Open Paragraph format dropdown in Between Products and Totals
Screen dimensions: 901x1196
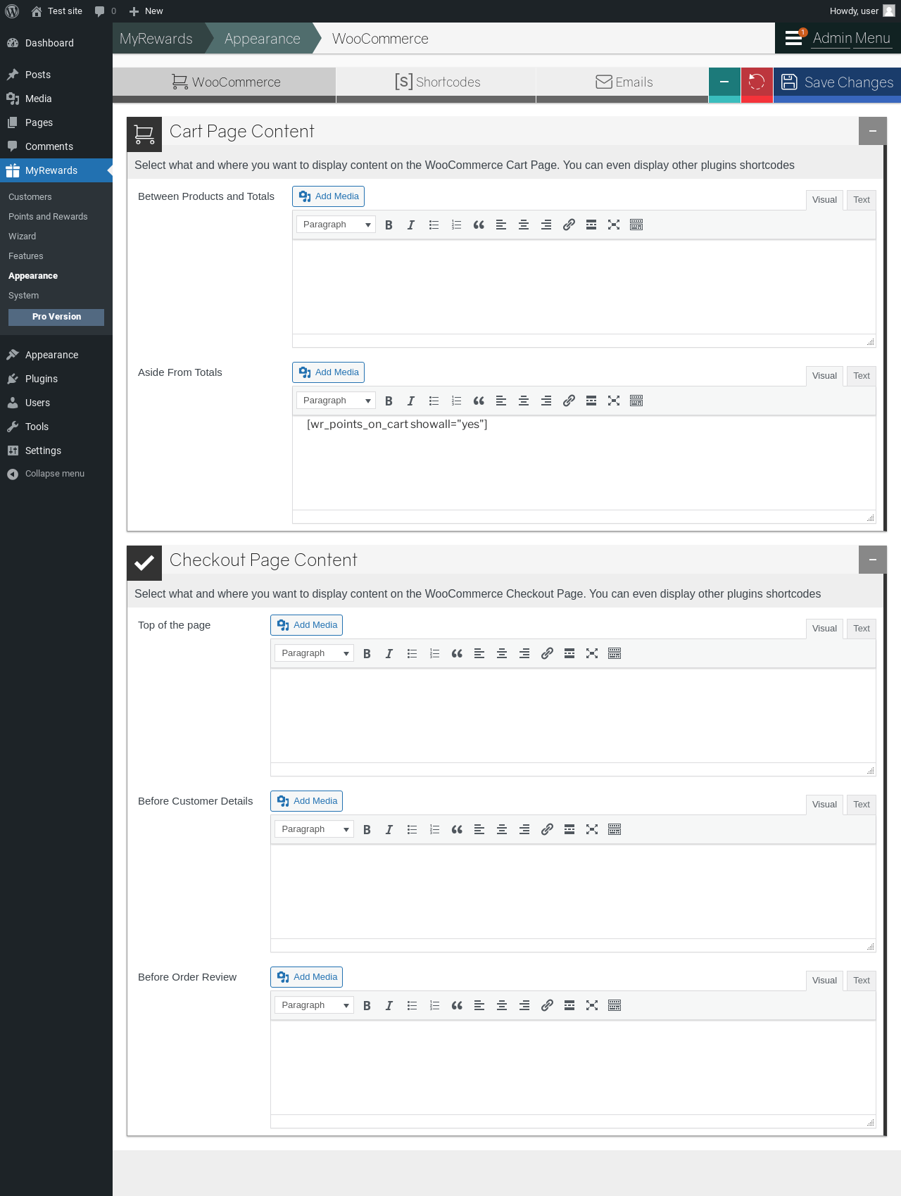point(336,225)
